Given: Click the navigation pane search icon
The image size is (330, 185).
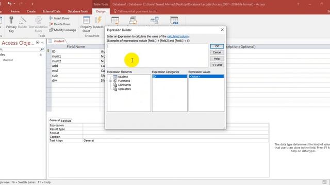Looking at the screenshot, I should (42, 49).
